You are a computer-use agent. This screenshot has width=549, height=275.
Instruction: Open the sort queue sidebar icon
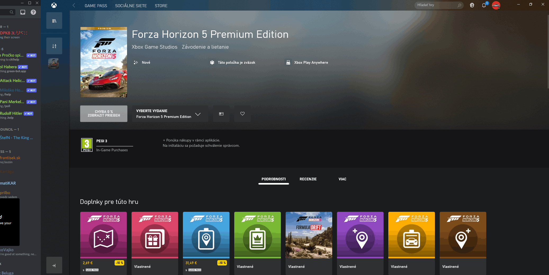pyautogui.click(x=54, y=46)
